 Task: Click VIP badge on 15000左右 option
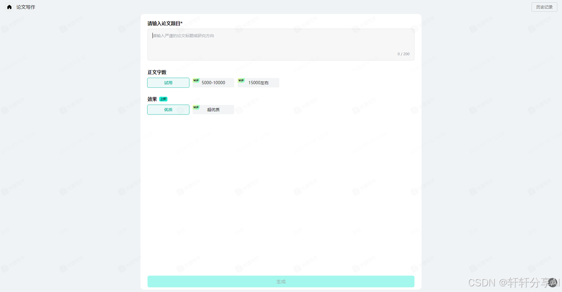point(241,80)
